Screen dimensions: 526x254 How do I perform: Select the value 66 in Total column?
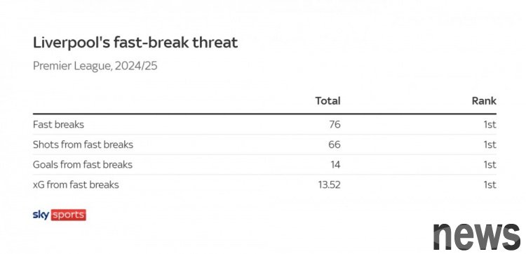(335, 145)
